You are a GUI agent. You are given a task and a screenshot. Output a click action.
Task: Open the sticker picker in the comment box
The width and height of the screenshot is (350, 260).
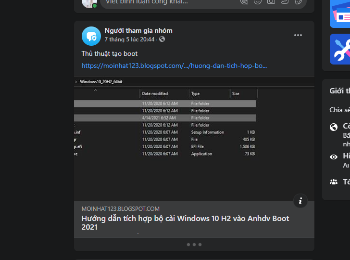(x=298, y=1)
